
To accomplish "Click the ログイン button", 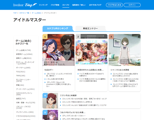I will (x=132, y=5).
